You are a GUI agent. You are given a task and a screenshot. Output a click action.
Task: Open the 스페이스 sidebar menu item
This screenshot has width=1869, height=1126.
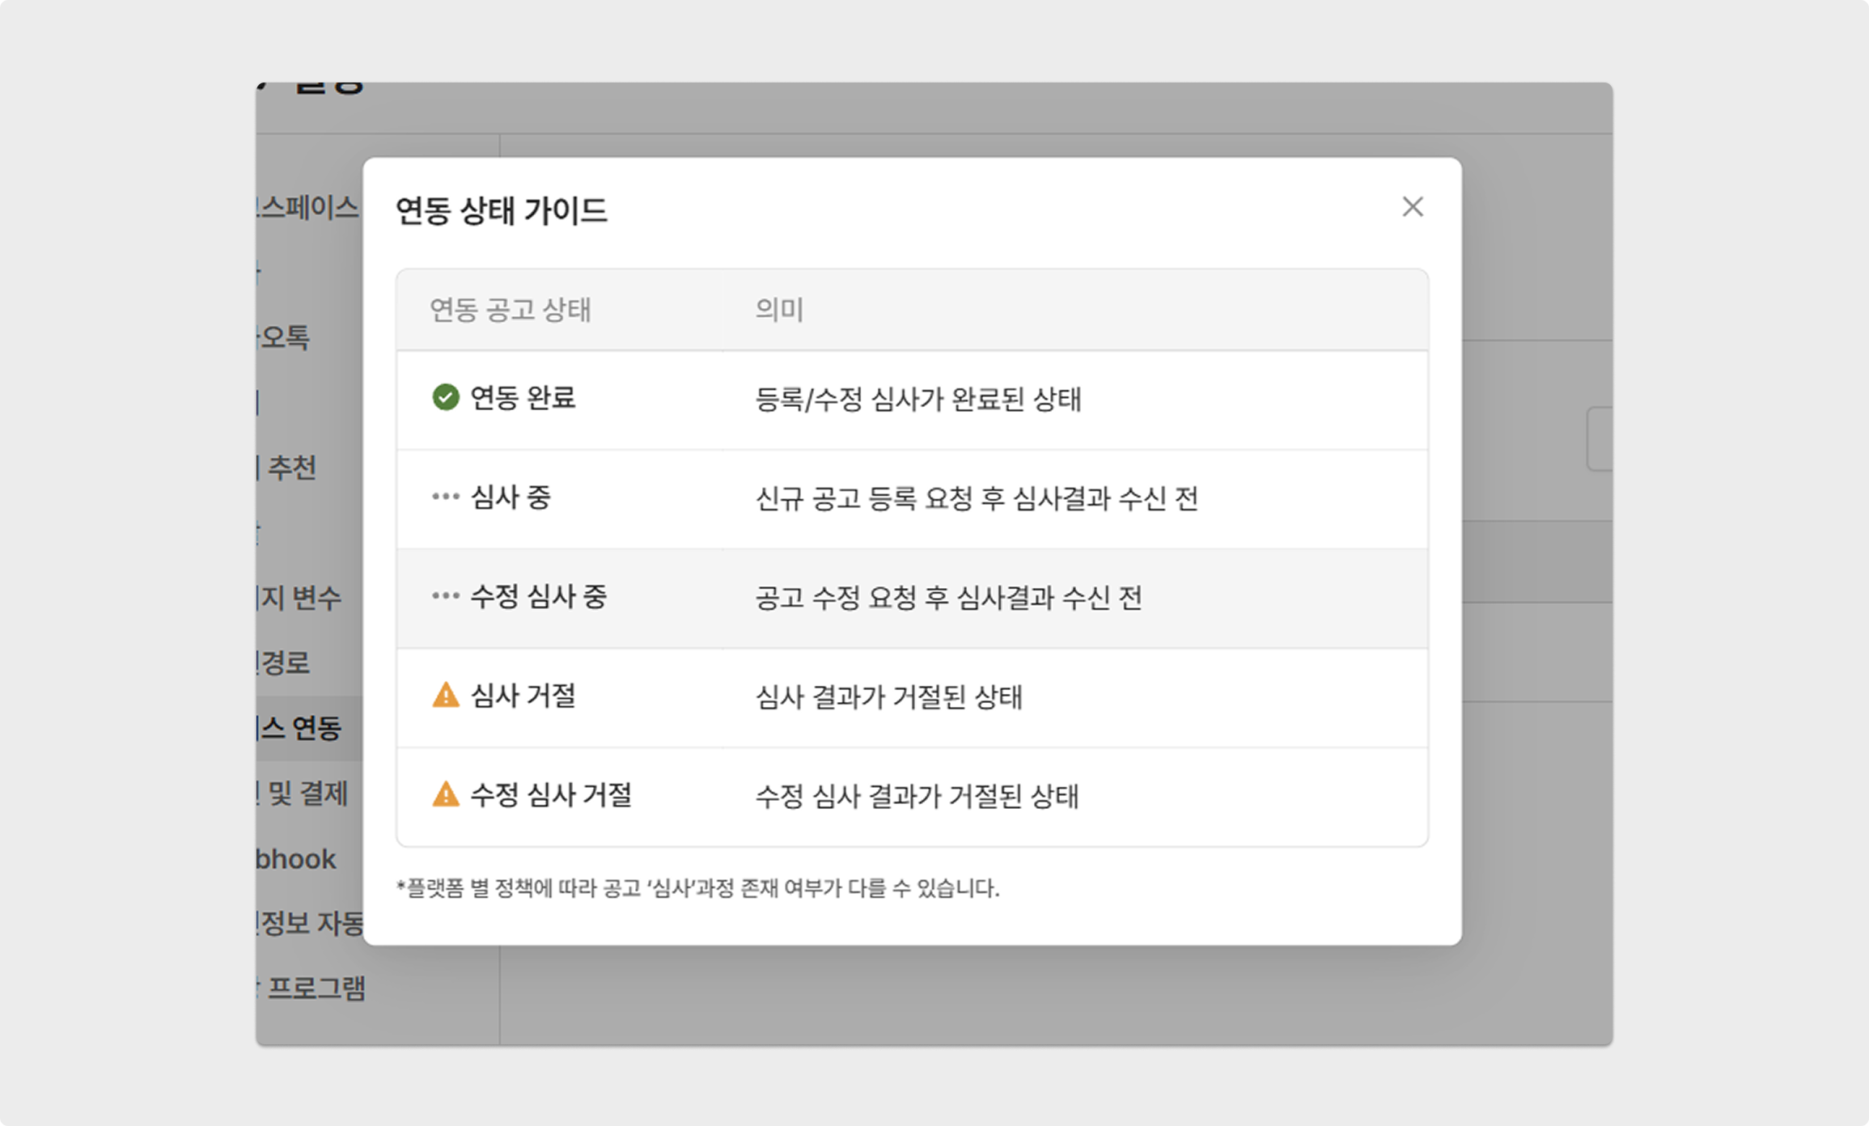click(309, 208)
